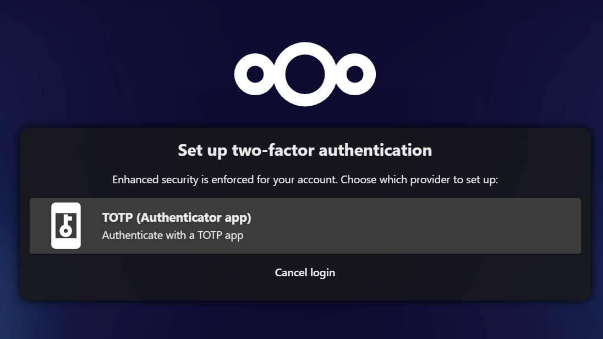Click "Authenticate with a TOTP app" description
The width and height of the screenshot is (603, 339).
(x=173, y=236)
